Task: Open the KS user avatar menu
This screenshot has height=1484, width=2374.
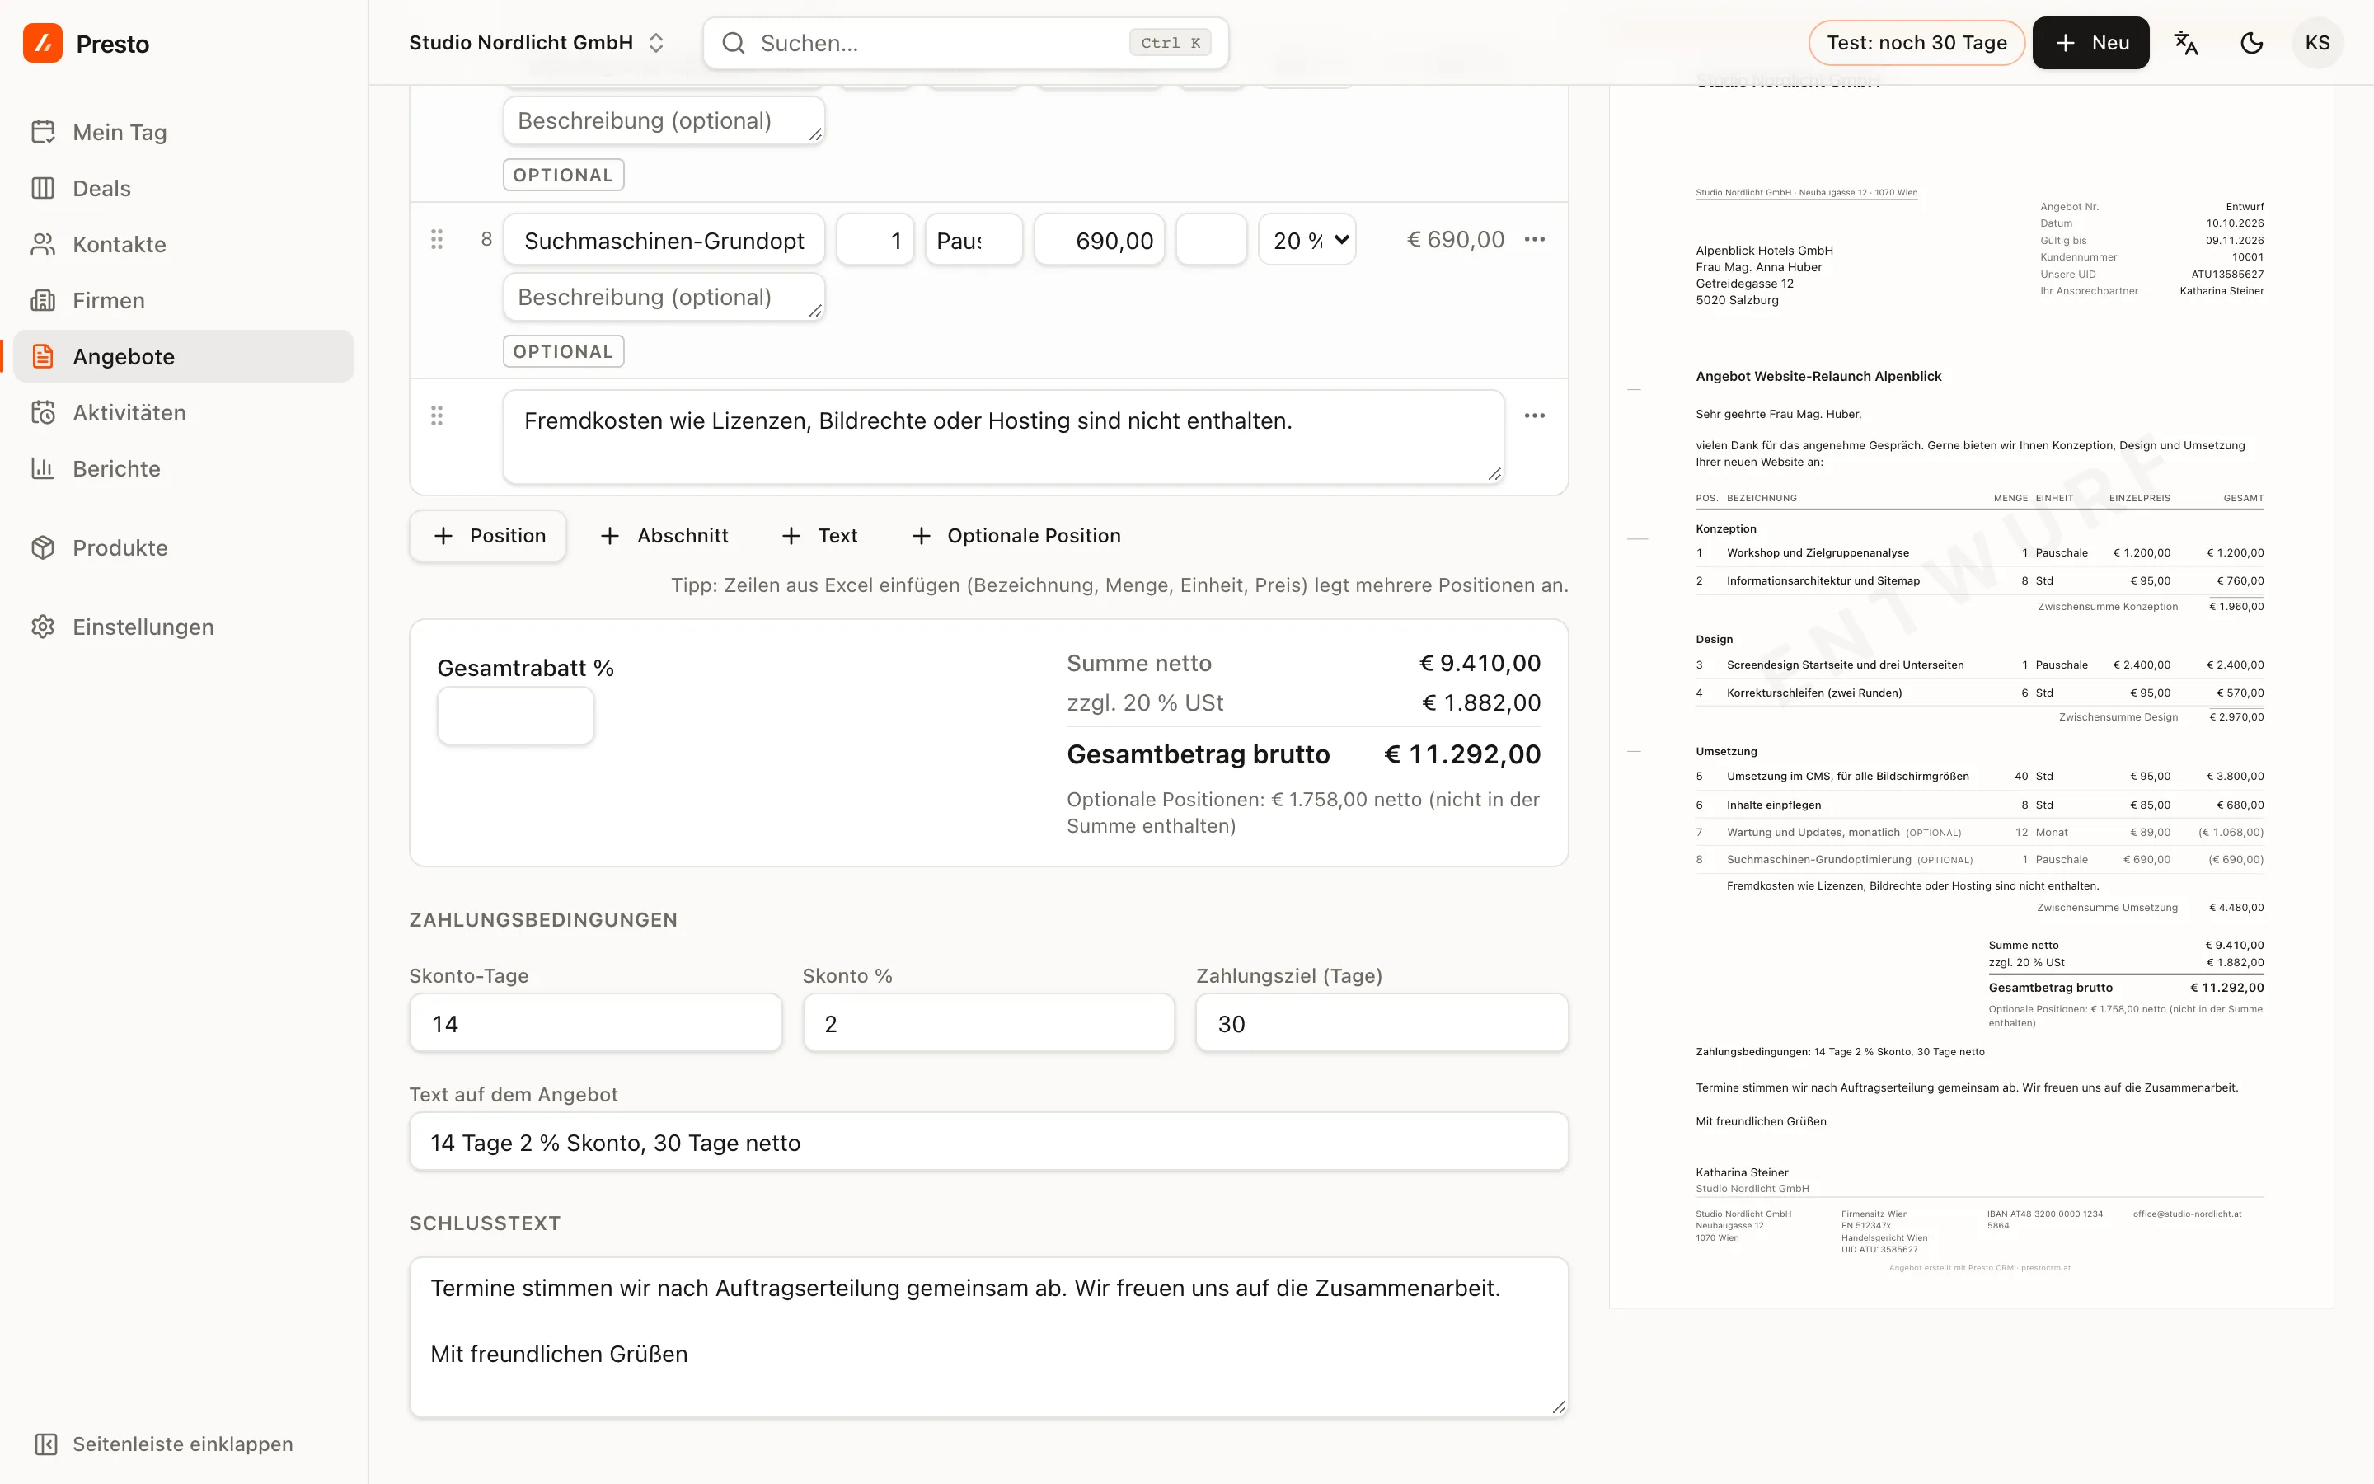Action: click(x=2317, y=43)
